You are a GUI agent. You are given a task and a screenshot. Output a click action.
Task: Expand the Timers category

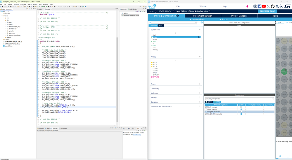click(200, 84)
